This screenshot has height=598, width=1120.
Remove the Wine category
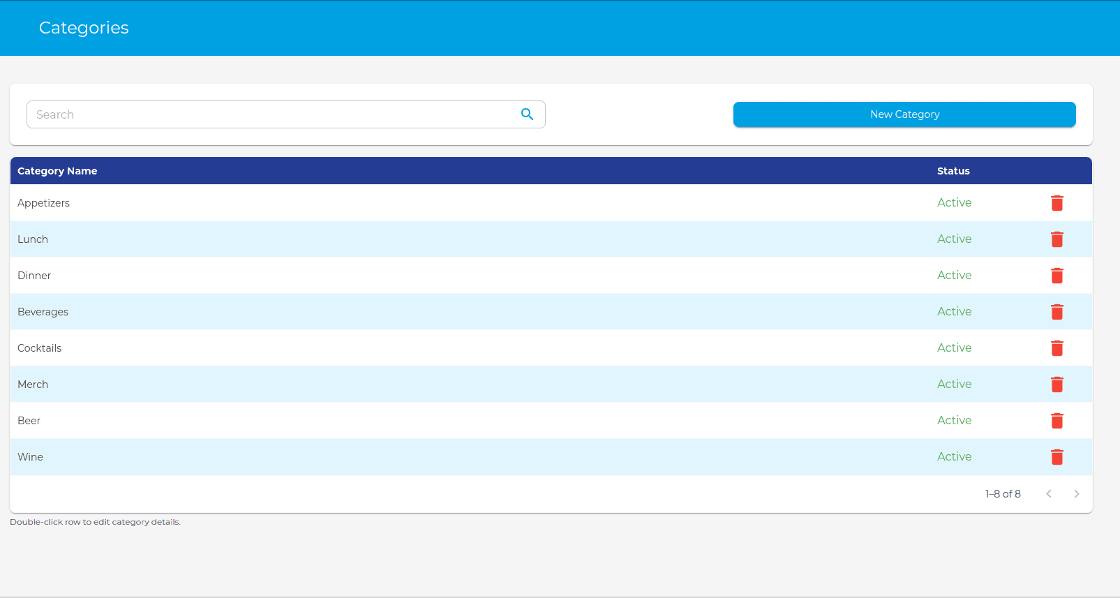click(x=1056, y=457)
